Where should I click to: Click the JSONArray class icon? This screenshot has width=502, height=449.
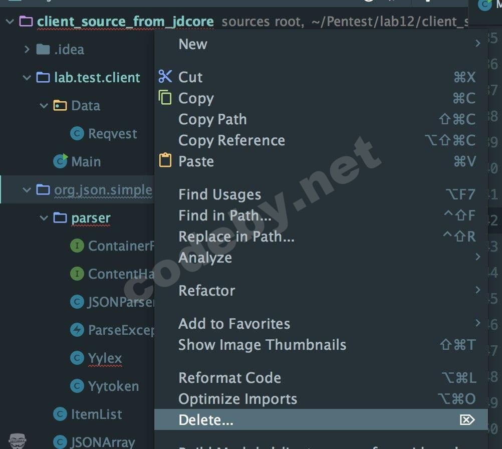(60, 442)
